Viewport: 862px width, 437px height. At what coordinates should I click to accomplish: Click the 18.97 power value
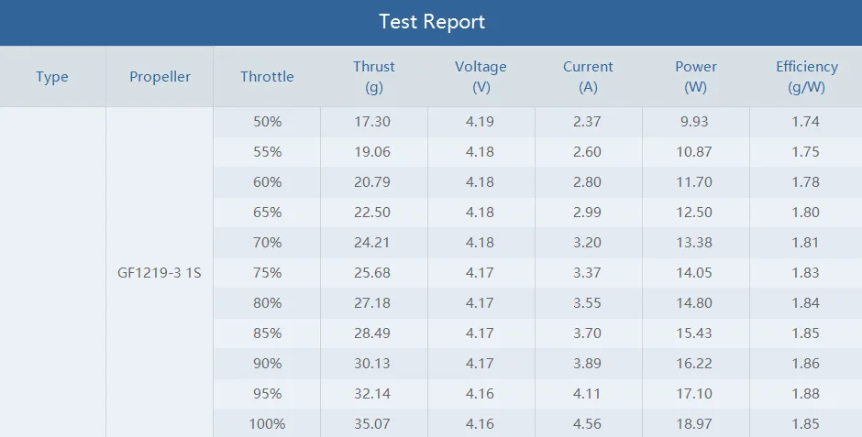pyautogui.click(x=694, y=424)
